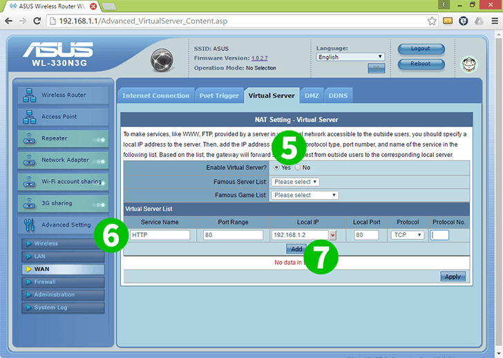
Task: Click the Repeater mode icon
Action: 29,139
